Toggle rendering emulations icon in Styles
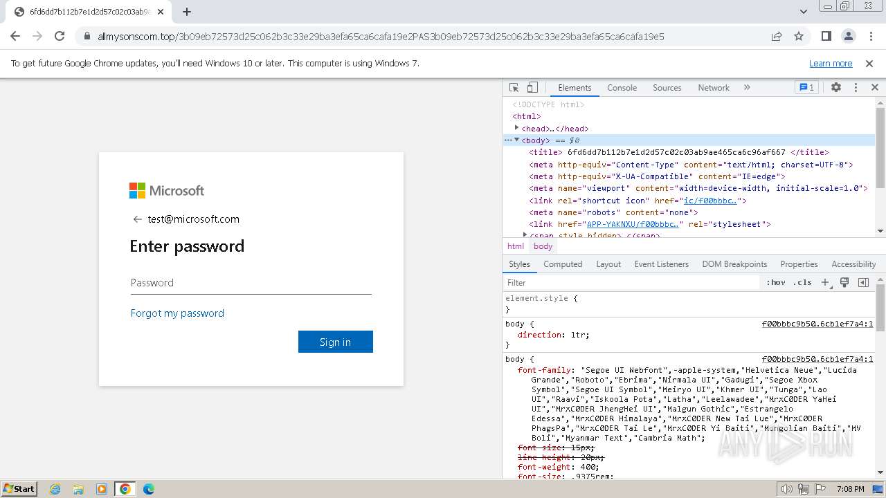Image resolution: width=886 pixels, height=498 pixels. [x=844, y=282]
